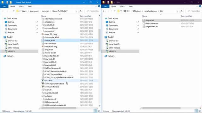Click the GTAVLauncher.exe file icon
The width and height of the screenshot is (202, 113).
43,87
